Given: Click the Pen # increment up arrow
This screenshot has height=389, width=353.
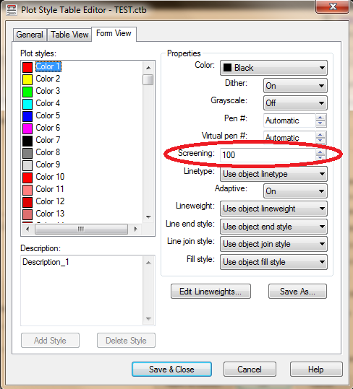Looking at the screenshot, I should [320, 118].
